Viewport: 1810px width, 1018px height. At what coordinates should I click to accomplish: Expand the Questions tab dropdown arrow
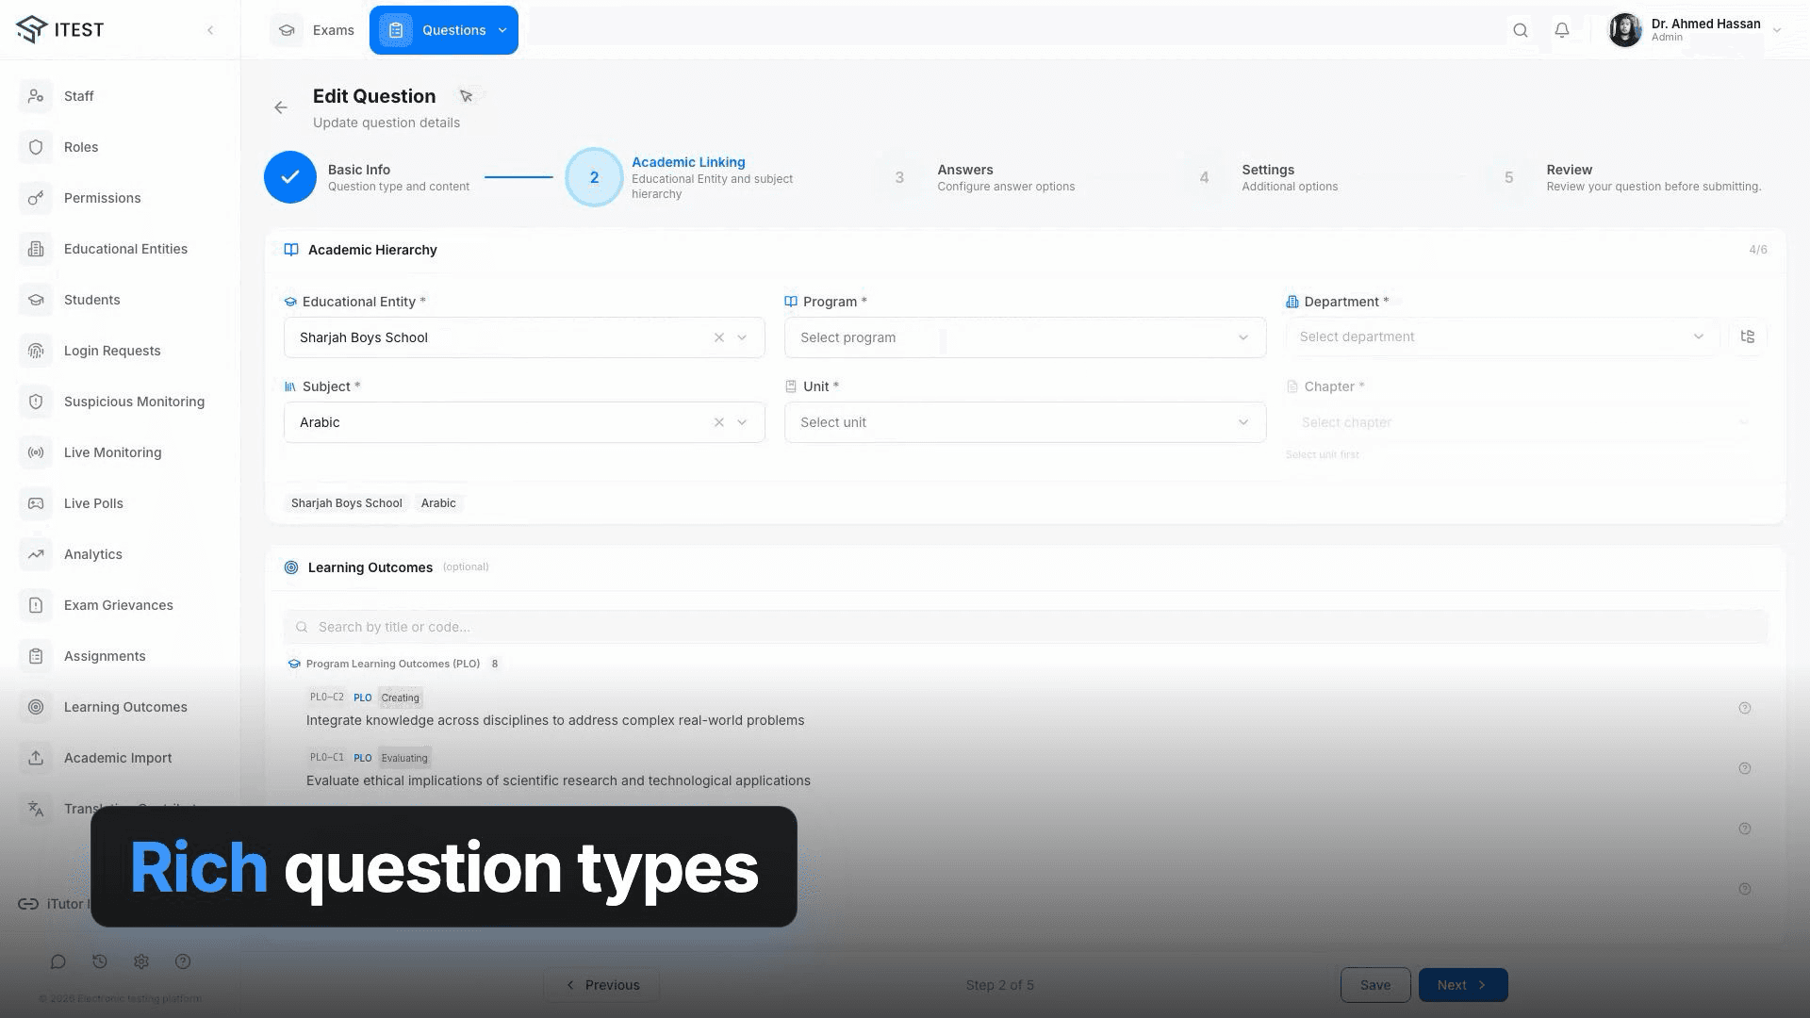click(x=502, y=30)
